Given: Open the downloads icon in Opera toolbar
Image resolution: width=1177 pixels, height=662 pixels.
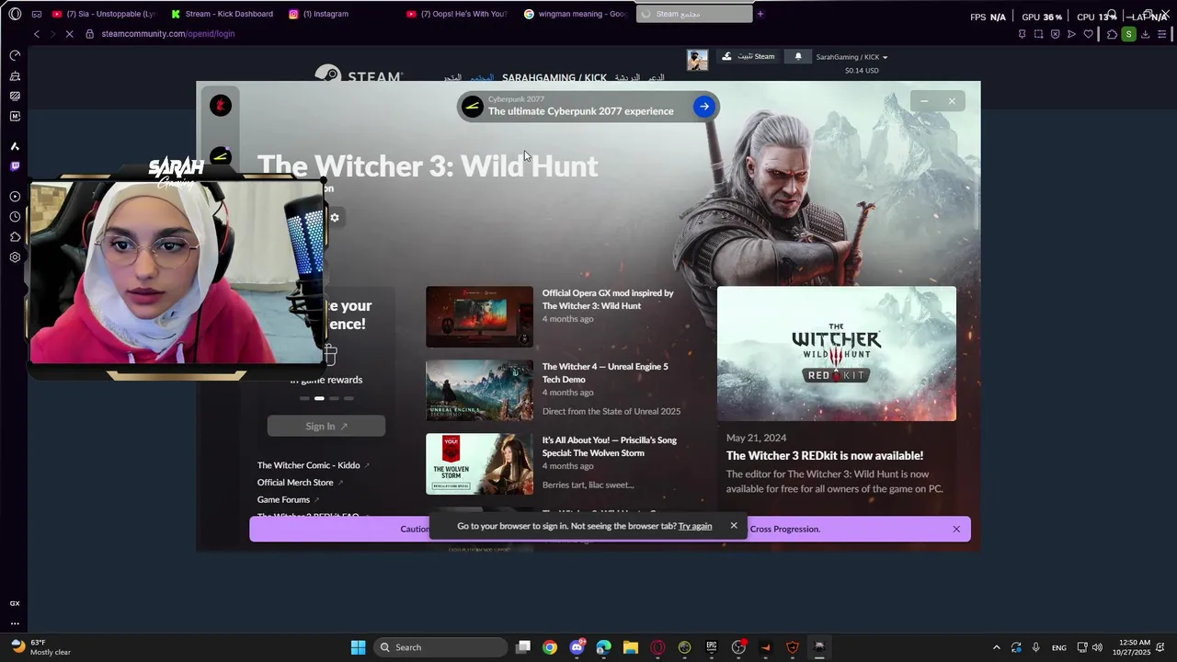Looking at the screenshot, I should click(x=1145, y=34).
